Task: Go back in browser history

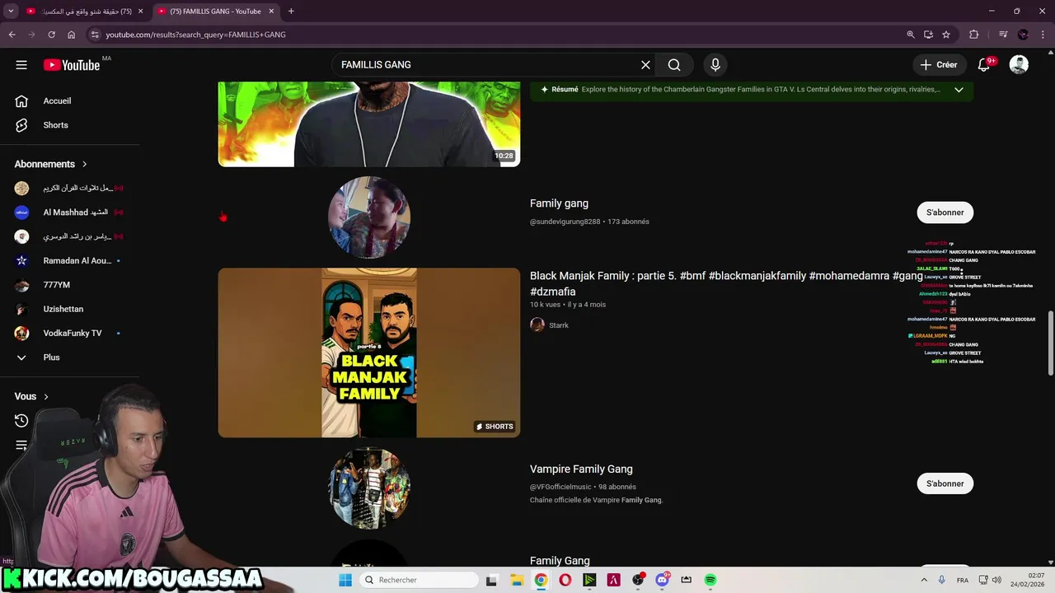Action: pos(12,35)
